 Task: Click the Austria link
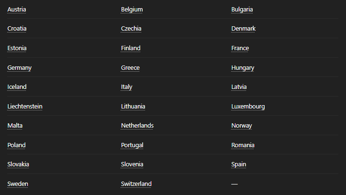pyautogui.click(x=17, y=10)
